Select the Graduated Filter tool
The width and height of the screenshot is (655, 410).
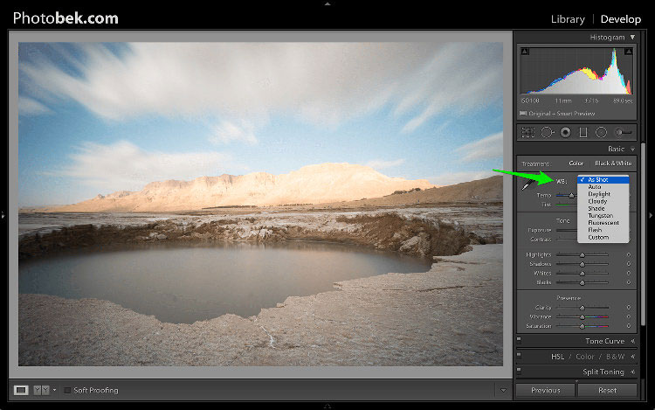pyautogui.click(x=583, y=132)
